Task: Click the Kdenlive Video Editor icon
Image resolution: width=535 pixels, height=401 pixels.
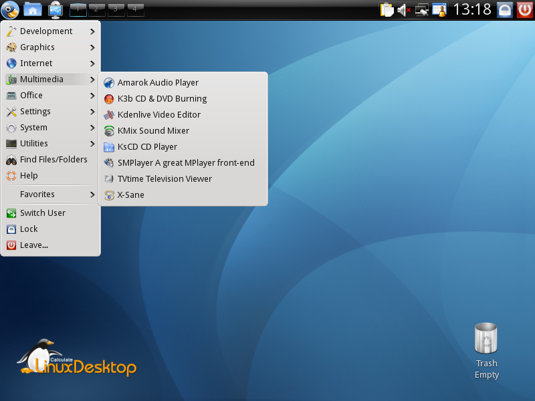Action: pos(109,115)
